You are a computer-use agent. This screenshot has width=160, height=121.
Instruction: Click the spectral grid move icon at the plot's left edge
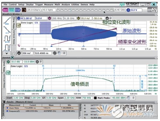click(8, 73)
